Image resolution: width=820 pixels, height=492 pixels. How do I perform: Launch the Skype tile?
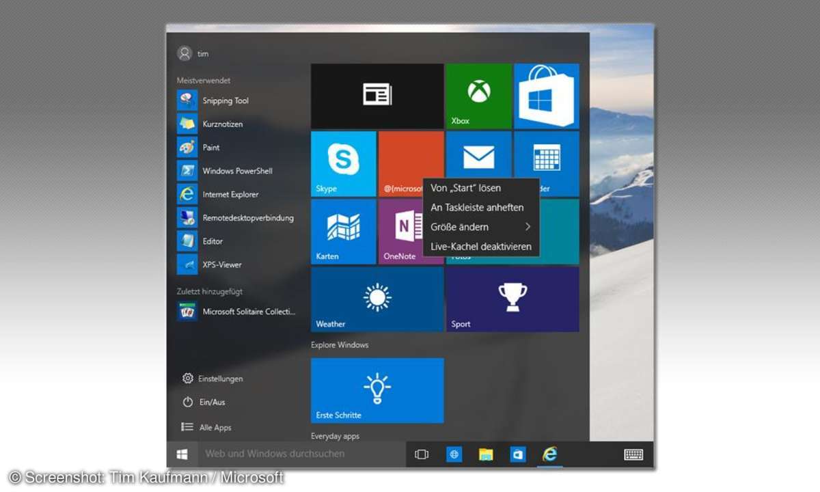344,164
